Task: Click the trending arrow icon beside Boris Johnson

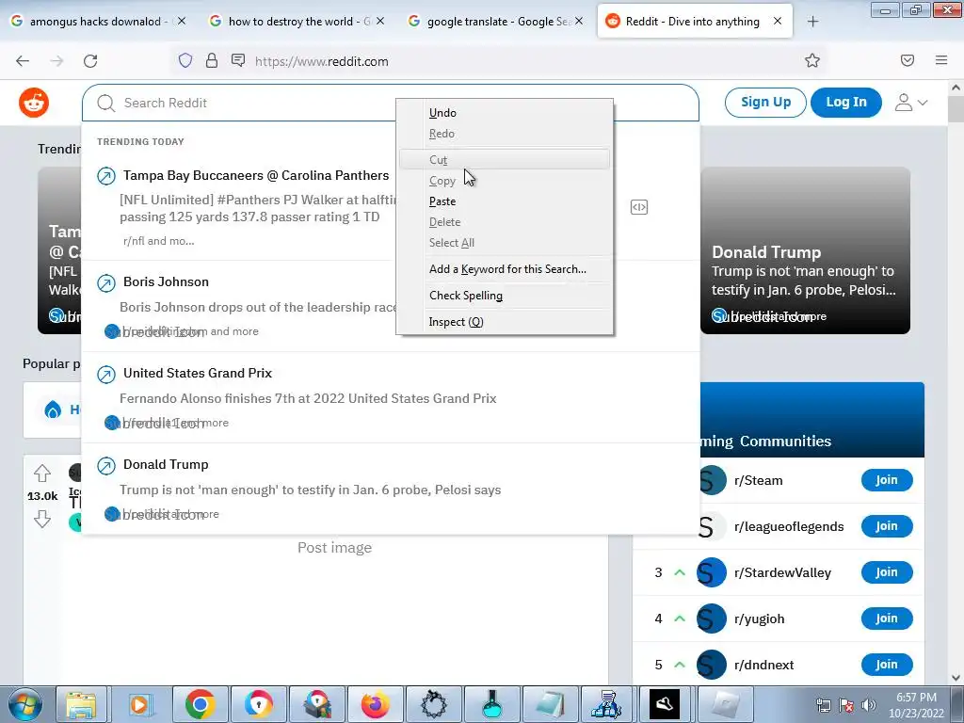Action: click(x=106, y=282)
